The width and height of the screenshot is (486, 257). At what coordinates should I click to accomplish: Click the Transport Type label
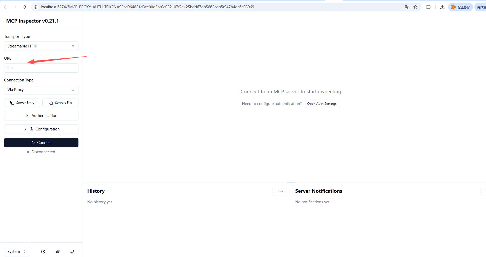coord(17,37)
